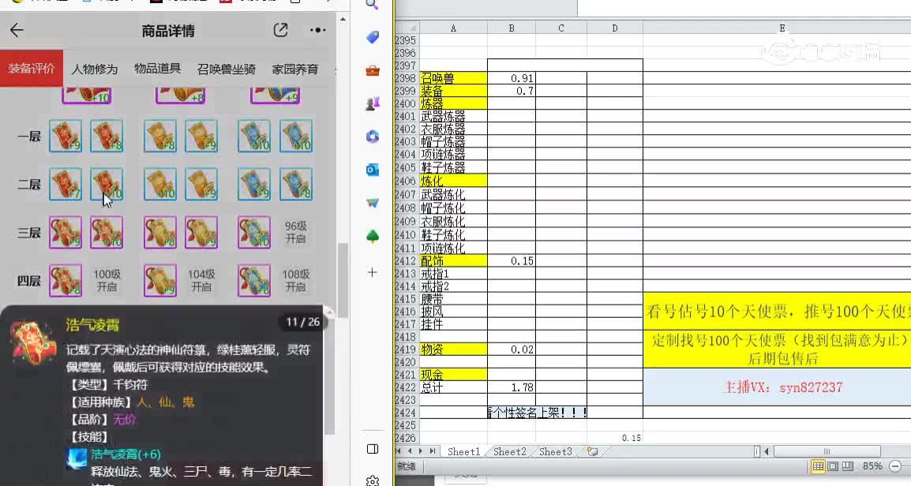Click the locked 108级开启 slot

pyautogui.click(x=296, y=280)
